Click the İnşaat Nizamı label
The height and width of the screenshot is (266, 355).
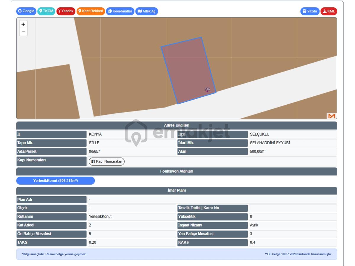(191, 225)
